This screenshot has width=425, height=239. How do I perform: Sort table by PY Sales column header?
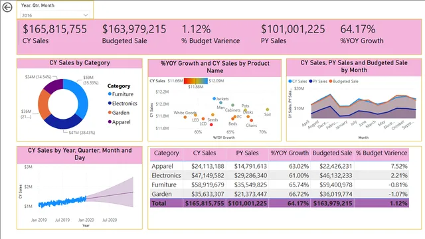(x=247, y=153)
